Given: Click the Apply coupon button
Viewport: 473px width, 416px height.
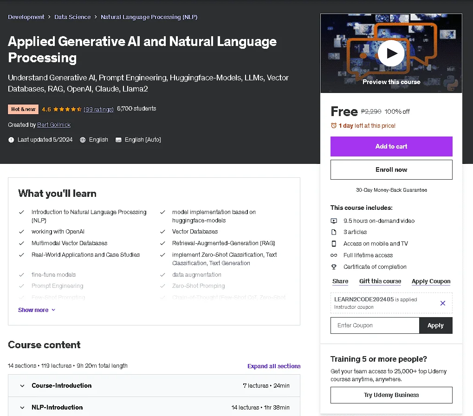Looking at the screenshot, I should tap(435, 325).
